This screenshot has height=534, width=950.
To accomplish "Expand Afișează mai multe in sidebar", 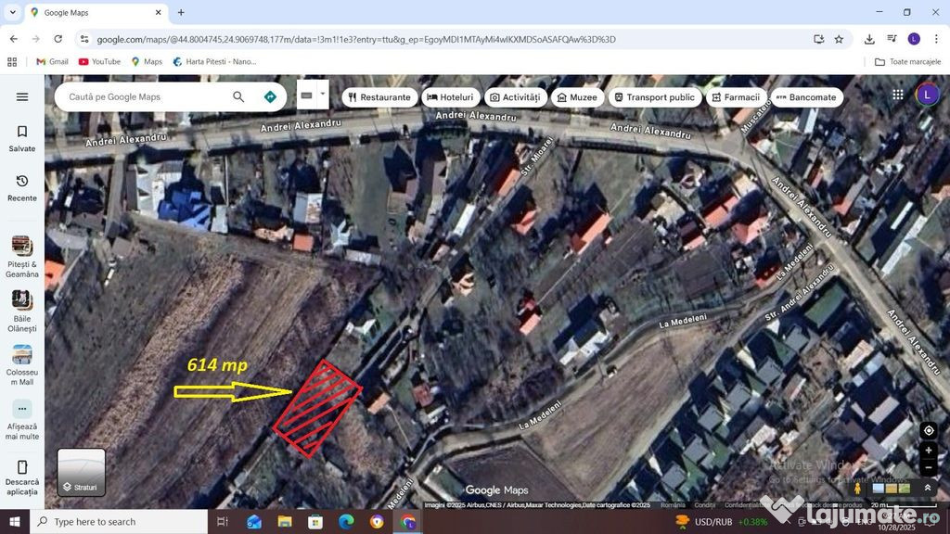I will coord(22,418).
